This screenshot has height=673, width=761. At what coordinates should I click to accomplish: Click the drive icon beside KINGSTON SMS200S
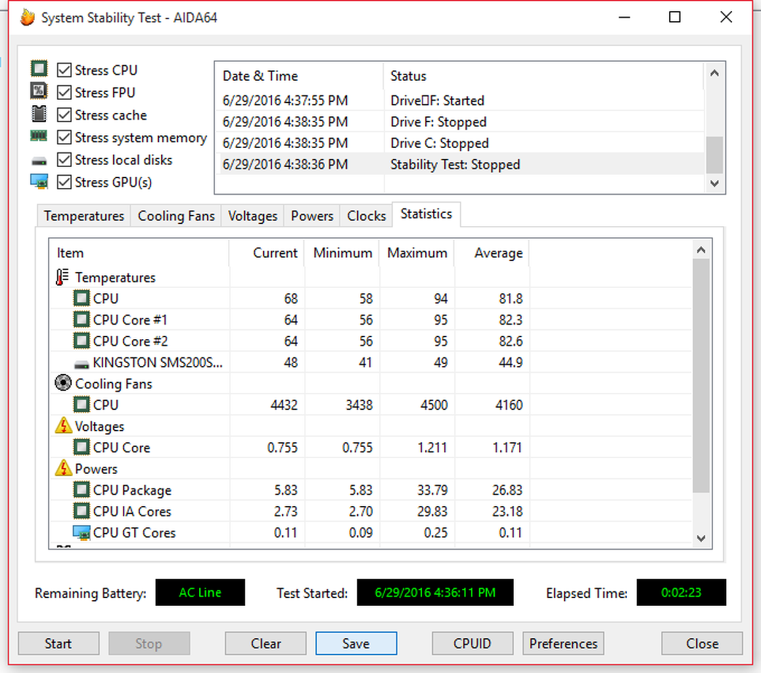(x=81, y=364)
